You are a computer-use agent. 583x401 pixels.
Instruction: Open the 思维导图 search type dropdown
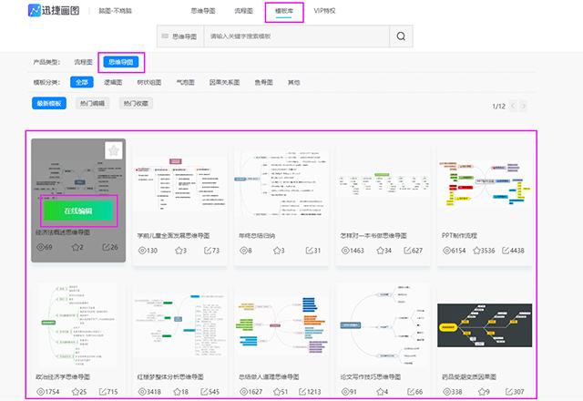tap(180, 36)
